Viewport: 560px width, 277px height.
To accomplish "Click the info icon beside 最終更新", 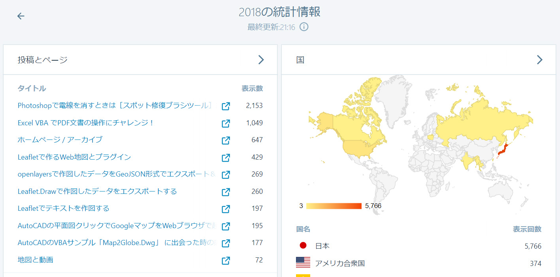I will coord(304,27).
